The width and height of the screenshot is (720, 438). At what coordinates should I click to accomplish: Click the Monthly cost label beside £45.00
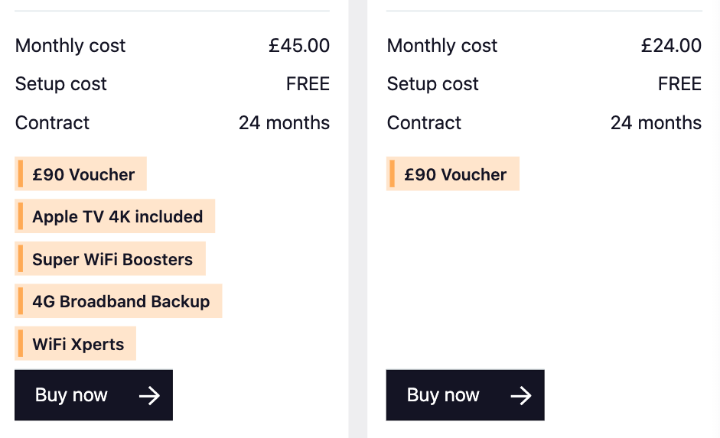click(x=70, y=46)
